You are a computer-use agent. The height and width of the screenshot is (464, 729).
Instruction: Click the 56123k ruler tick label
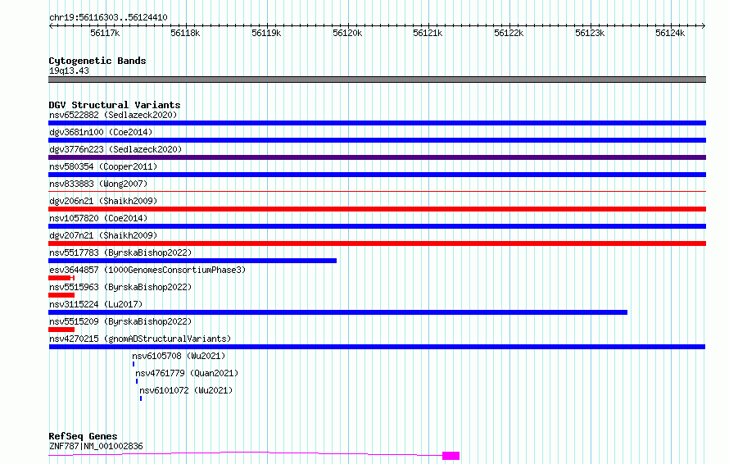click(590, 33)
